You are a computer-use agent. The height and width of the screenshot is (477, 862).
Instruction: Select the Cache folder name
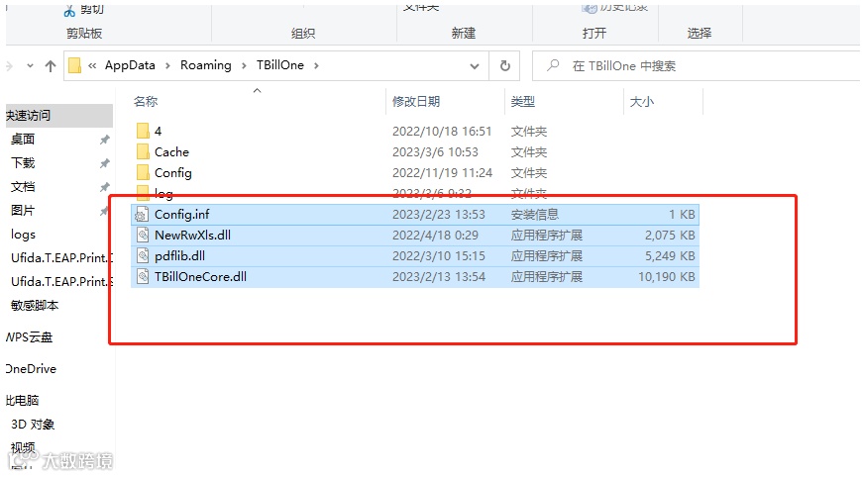[x=172, y=152]
